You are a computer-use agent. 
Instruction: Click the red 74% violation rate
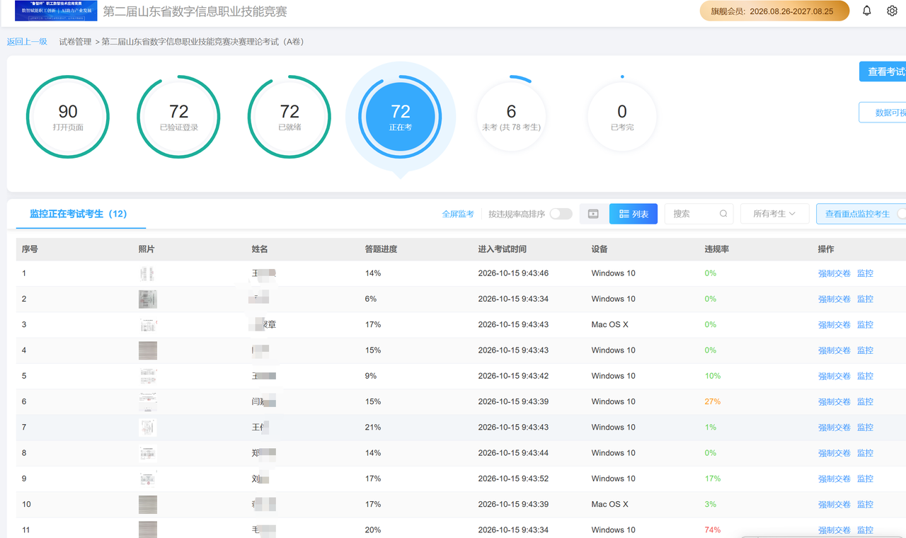click(713, 530)
